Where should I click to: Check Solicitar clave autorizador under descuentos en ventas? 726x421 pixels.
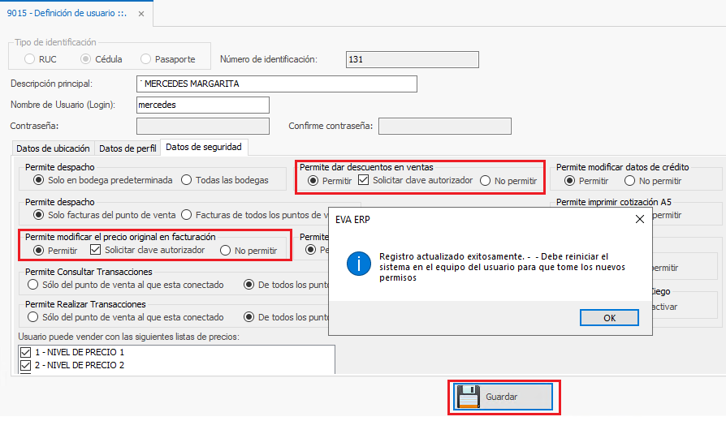(364, 180)
